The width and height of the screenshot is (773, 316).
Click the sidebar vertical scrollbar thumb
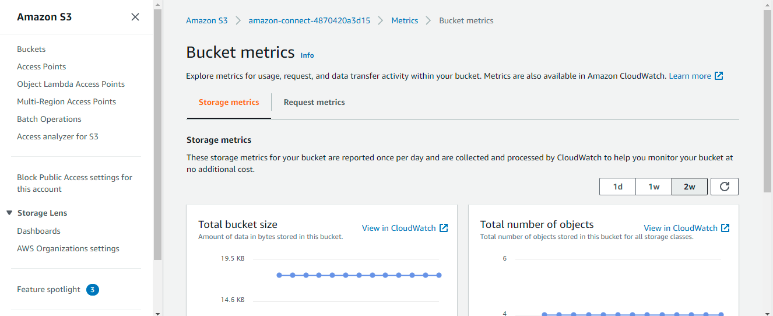point(157,134)
